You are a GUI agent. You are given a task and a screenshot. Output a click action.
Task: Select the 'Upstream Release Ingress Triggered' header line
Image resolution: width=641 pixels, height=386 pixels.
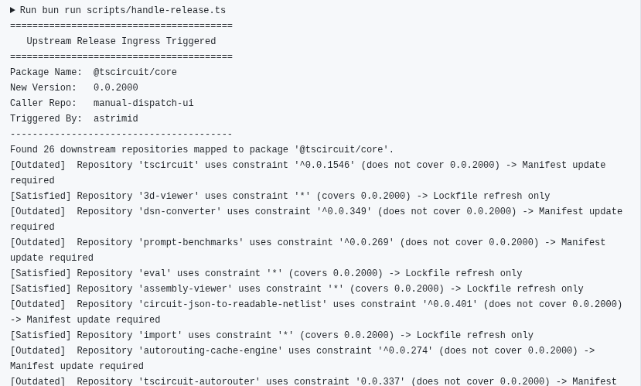121,41
